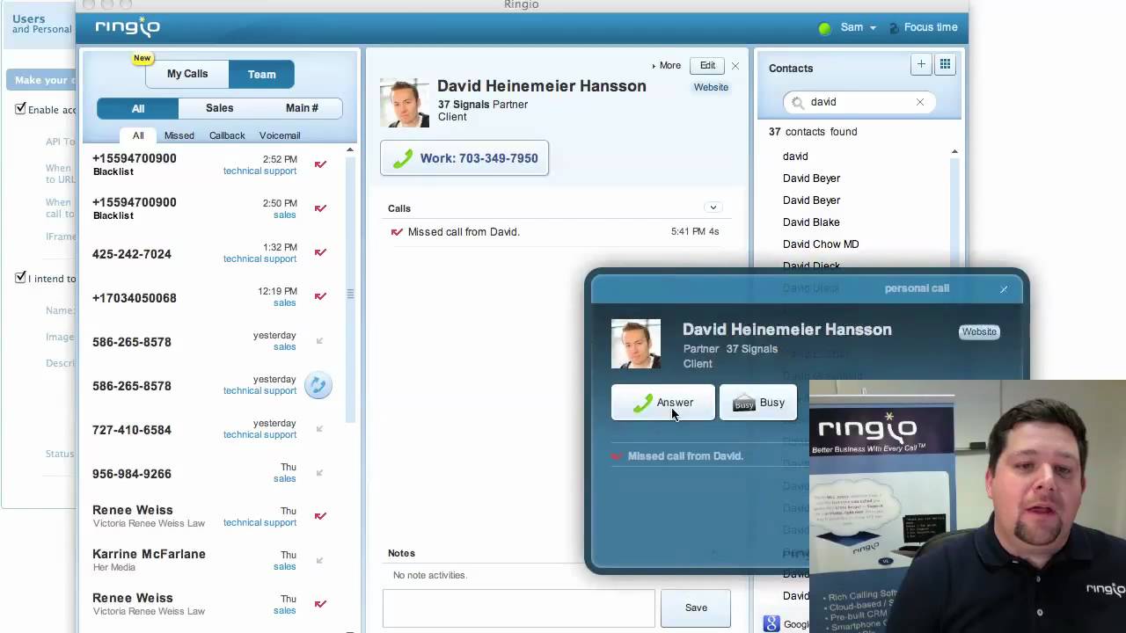Image resolution: width=1126 pixels, height=633 pixels.
Task: Select the Sales queue filter
Action: pos(219,108)
